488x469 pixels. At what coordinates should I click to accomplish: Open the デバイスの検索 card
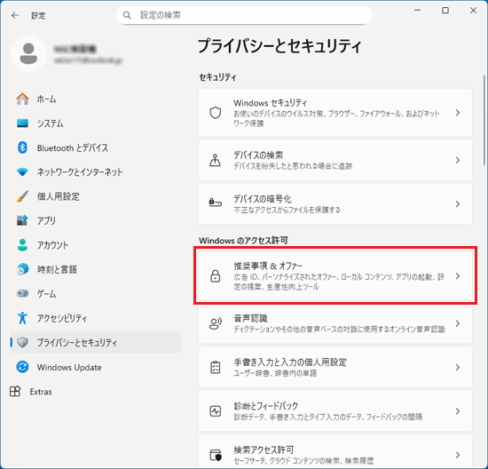(335, 160)
